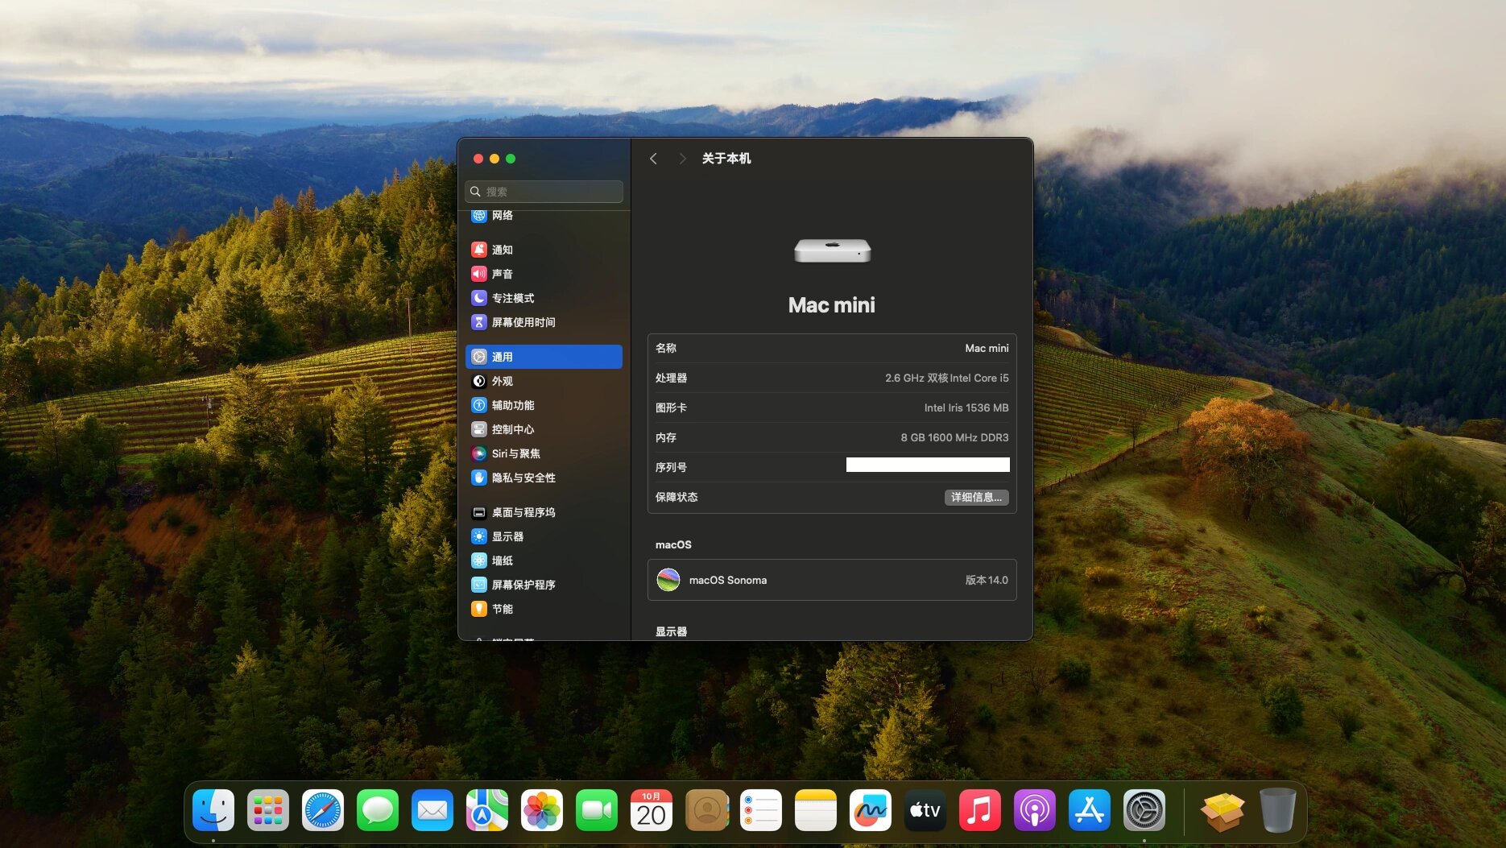Open Calendar showing 10月 20
The width and height of the screenshot is (1506, 848).
652,810
